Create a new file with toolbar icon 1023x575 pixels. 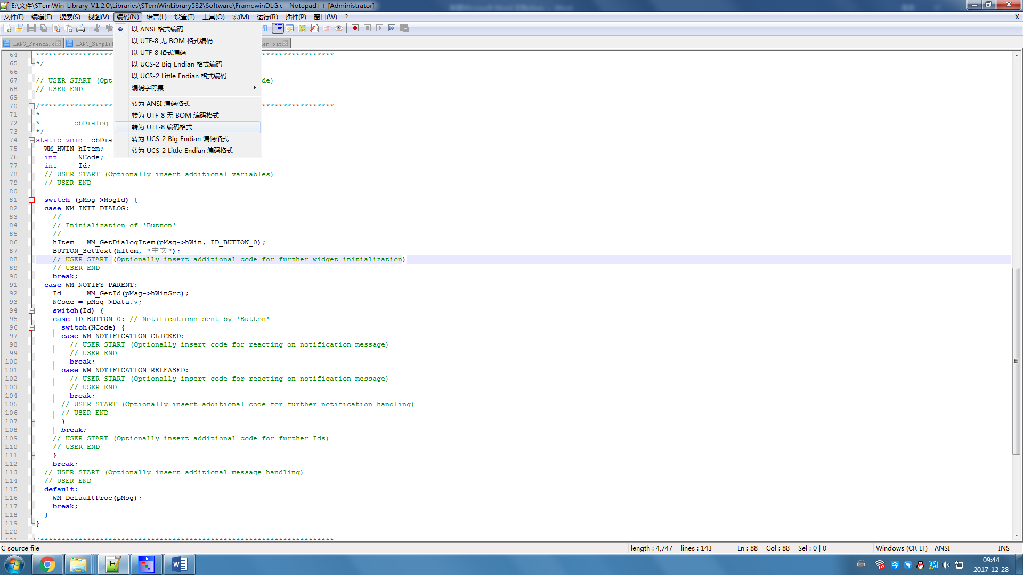[x=7, y=28]
